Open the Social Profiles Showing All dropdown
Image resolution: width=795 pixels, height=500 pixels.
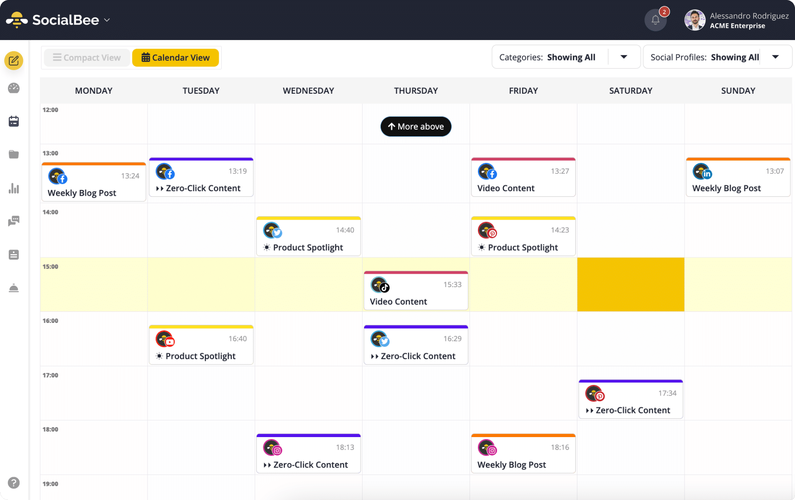(x=776, y=57)
